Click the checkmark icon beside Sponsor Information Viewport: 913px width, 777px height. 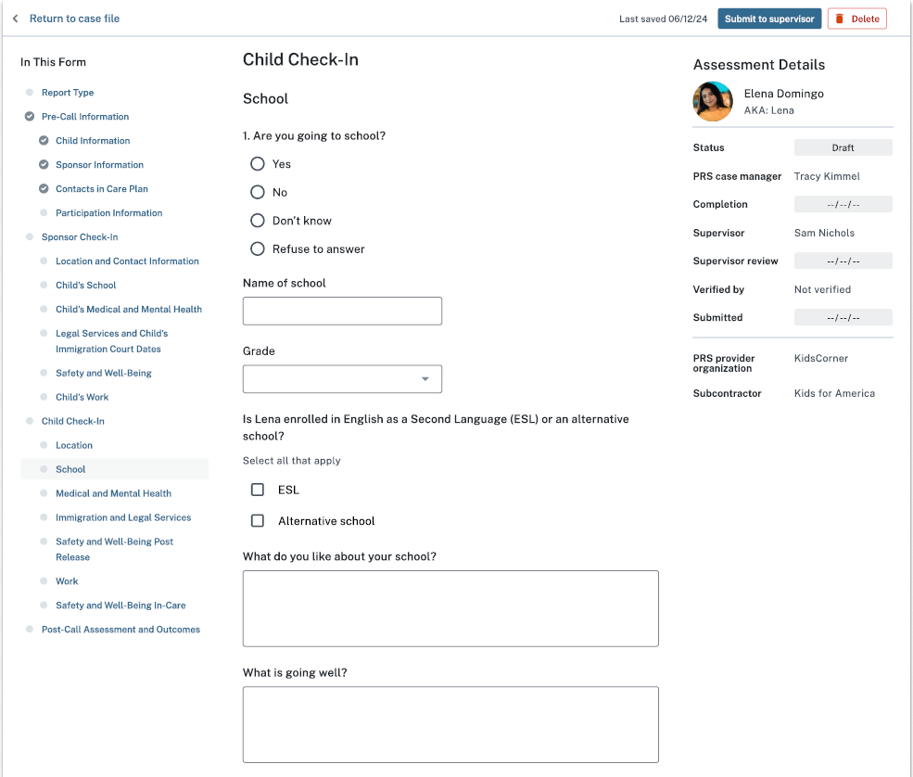pos(44,165)
